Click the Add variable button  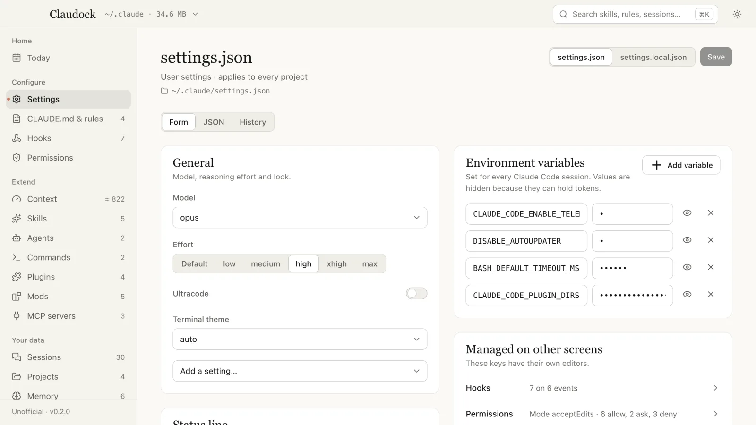pyautogui.click(x=681, y=165)
